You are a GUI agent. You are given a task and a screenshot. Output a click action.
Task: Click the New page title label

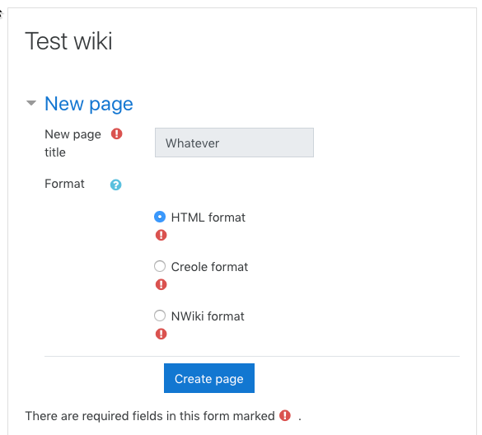(73, 143)
